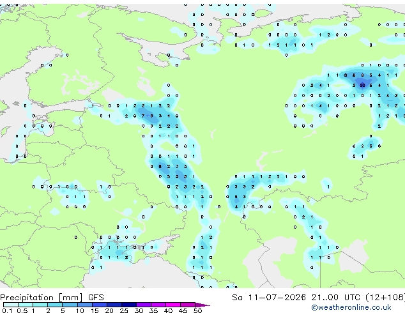Click the "Precipitation [mm] GFS" title text
Viewport: 405px width, 313px height.
(x=52, y=298)
